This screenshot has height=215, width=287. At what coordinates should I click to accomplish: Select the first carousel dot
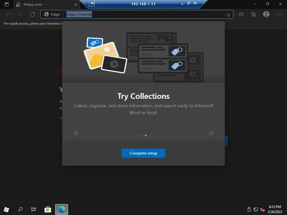click(x=137, y=135)
